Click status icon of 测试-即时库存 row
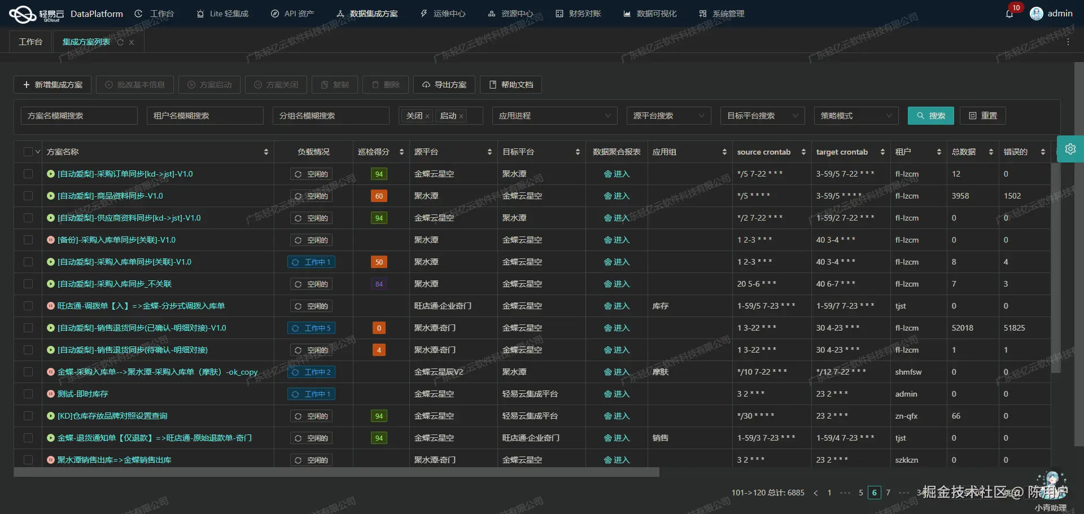 [51, 394]
